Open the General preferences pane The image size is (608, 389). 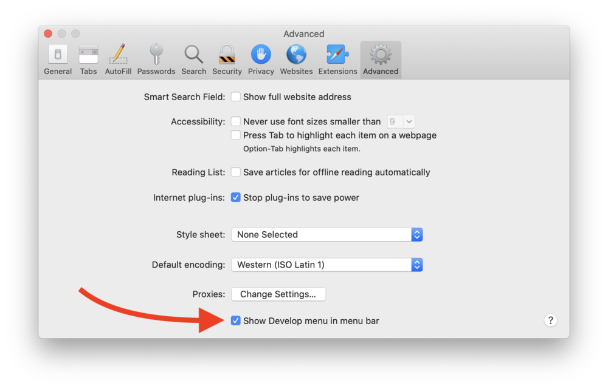(x=58, y=60)
